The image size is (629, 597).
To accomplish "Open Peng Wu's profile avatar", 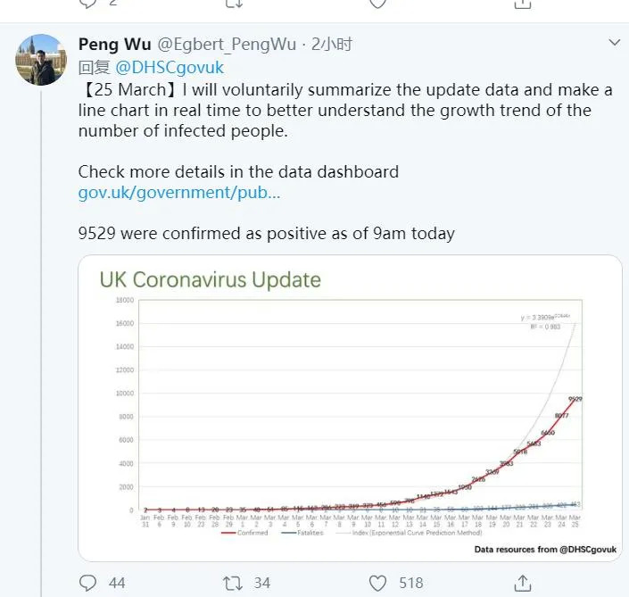I will 41,60.
